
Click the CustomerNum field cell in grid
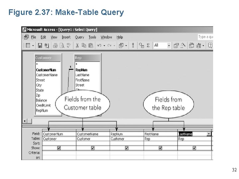[x=59, y=134]
